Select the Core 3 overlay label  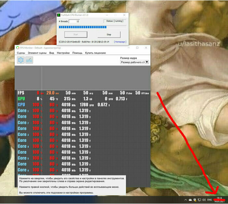click(23, 135)
